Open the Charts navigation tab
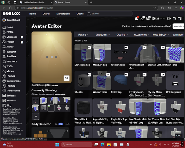Image resolution: width=185 pixels, height=148 pixels. [x=46, y=14]
